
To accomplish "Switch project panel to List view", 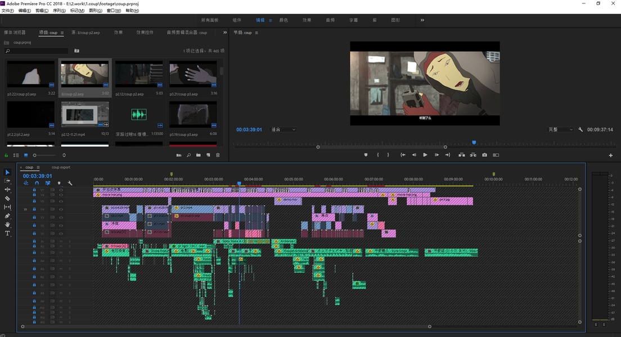I will pyautogui.click(x=16, y=155).
